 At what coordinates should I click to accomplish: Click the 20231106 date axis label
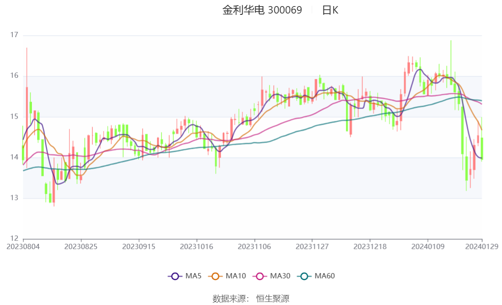[254, 247]
